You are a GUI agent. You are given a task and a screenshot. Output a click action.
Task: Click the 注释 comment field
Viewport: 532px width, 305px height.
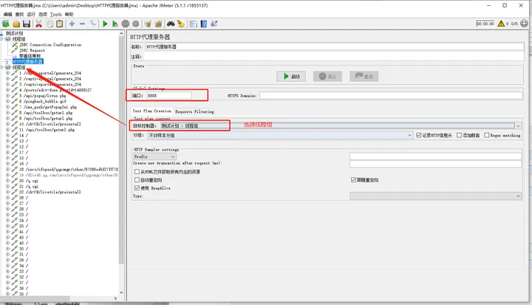[333, 57]
